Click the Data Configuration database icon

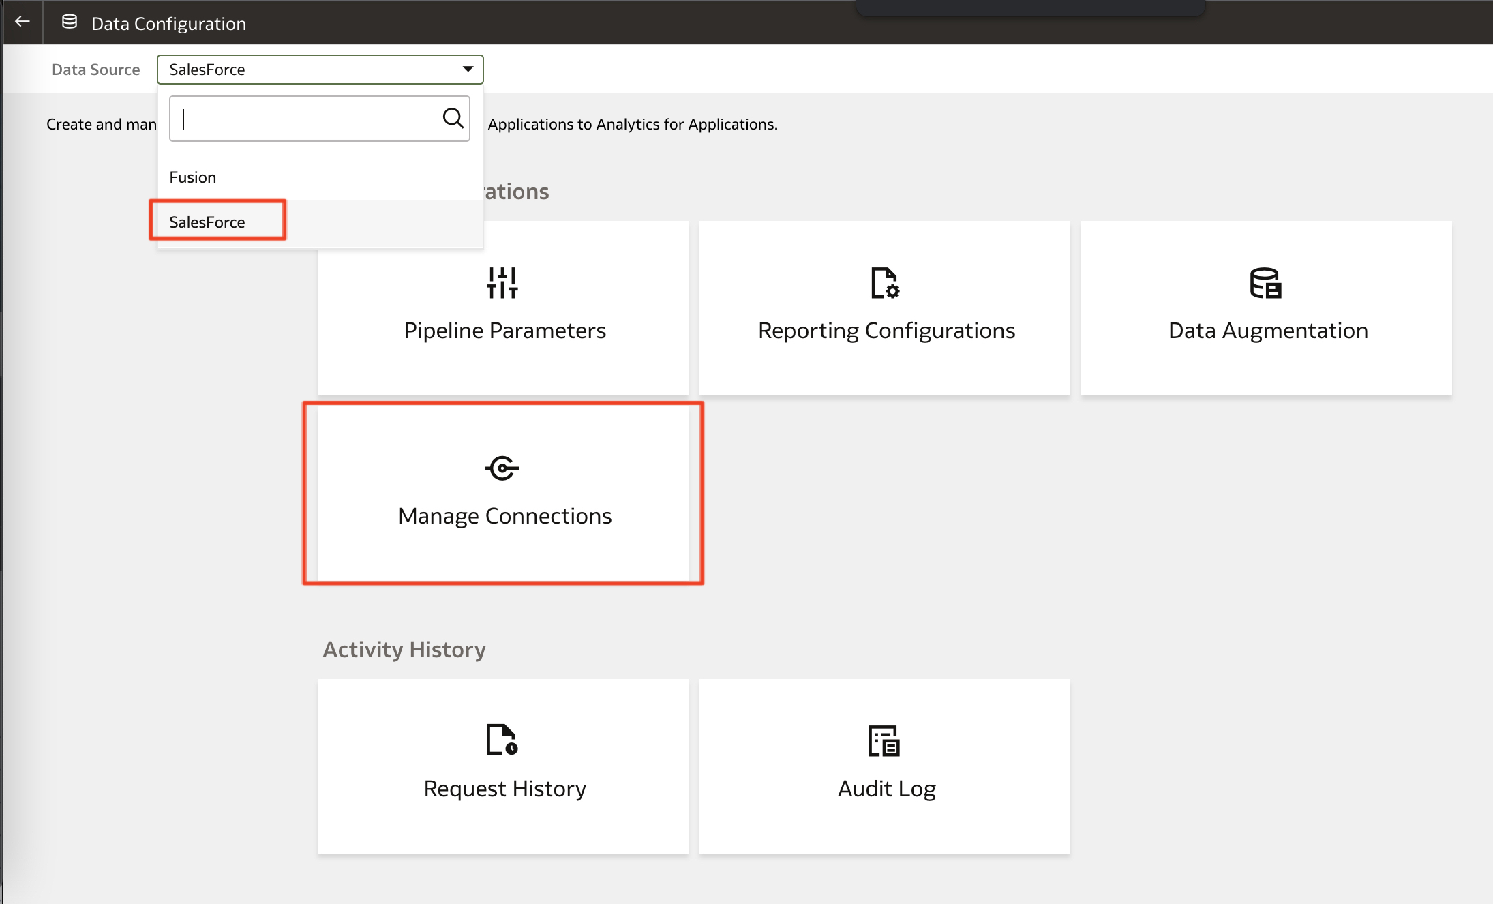point(69,22)
